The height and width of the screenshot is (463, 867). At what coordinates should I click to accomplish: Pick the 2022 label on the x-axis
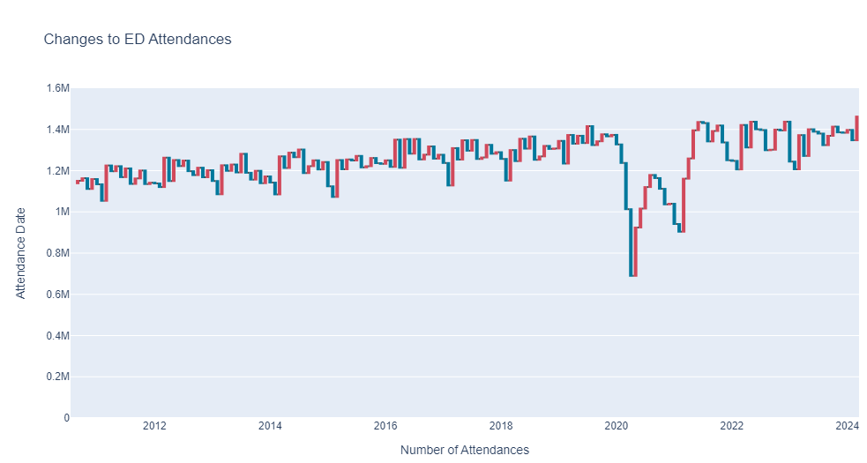coord(731,425)
